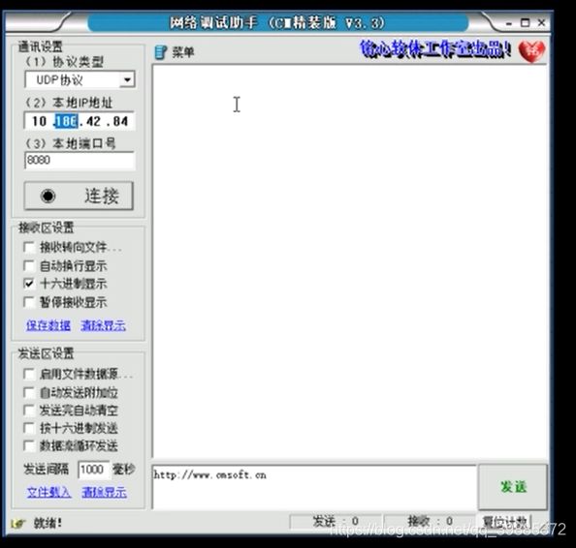Click the (3) 本地端口号 label
The image size is (576, 548).
pyautogui.click(x=70, y=143)
